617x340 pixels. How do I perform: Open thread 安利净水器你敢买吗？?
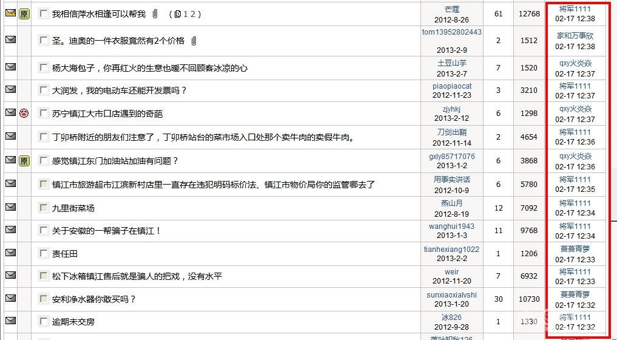(x=94, y=299)
